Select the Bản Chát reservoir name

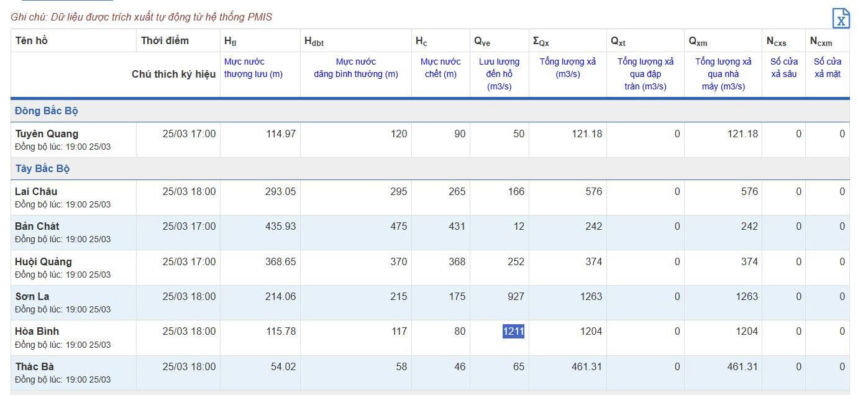point(37,226)
